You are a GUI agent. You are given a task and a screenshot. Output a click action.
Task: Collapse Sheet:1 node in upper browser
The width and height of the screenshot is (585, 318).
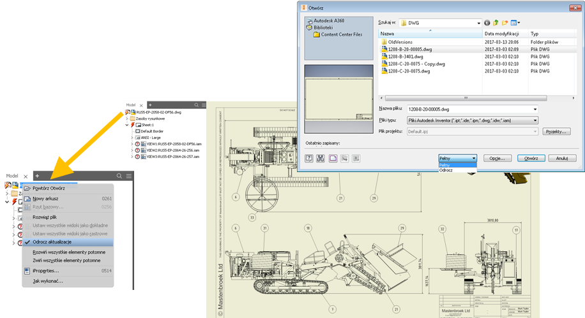point(127,125)
